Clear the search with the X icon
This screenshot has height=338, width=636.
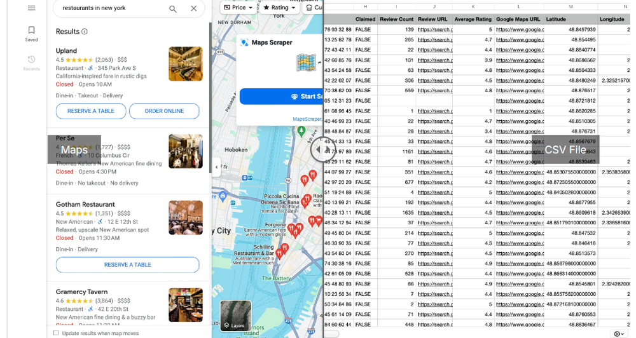tap(194, 8)
